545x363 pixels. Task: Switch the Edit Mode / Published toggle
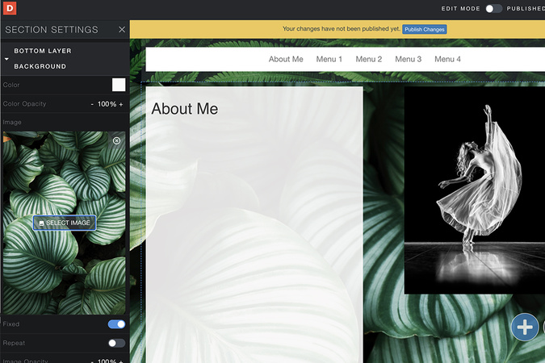[493, 9]
